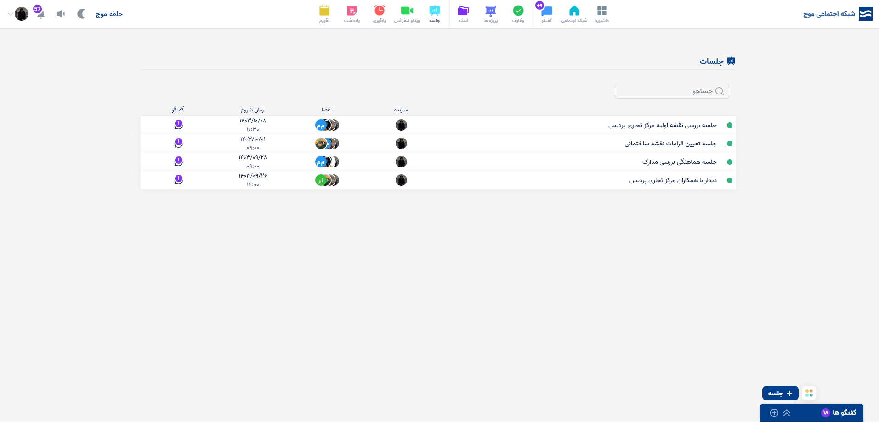
Task: Open the وظایف tasks checkmark icon
Action: 518,11
